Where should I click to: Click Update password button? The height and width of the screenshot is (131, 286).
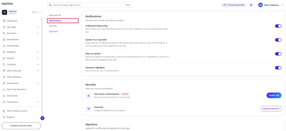[x=271, y=109]
